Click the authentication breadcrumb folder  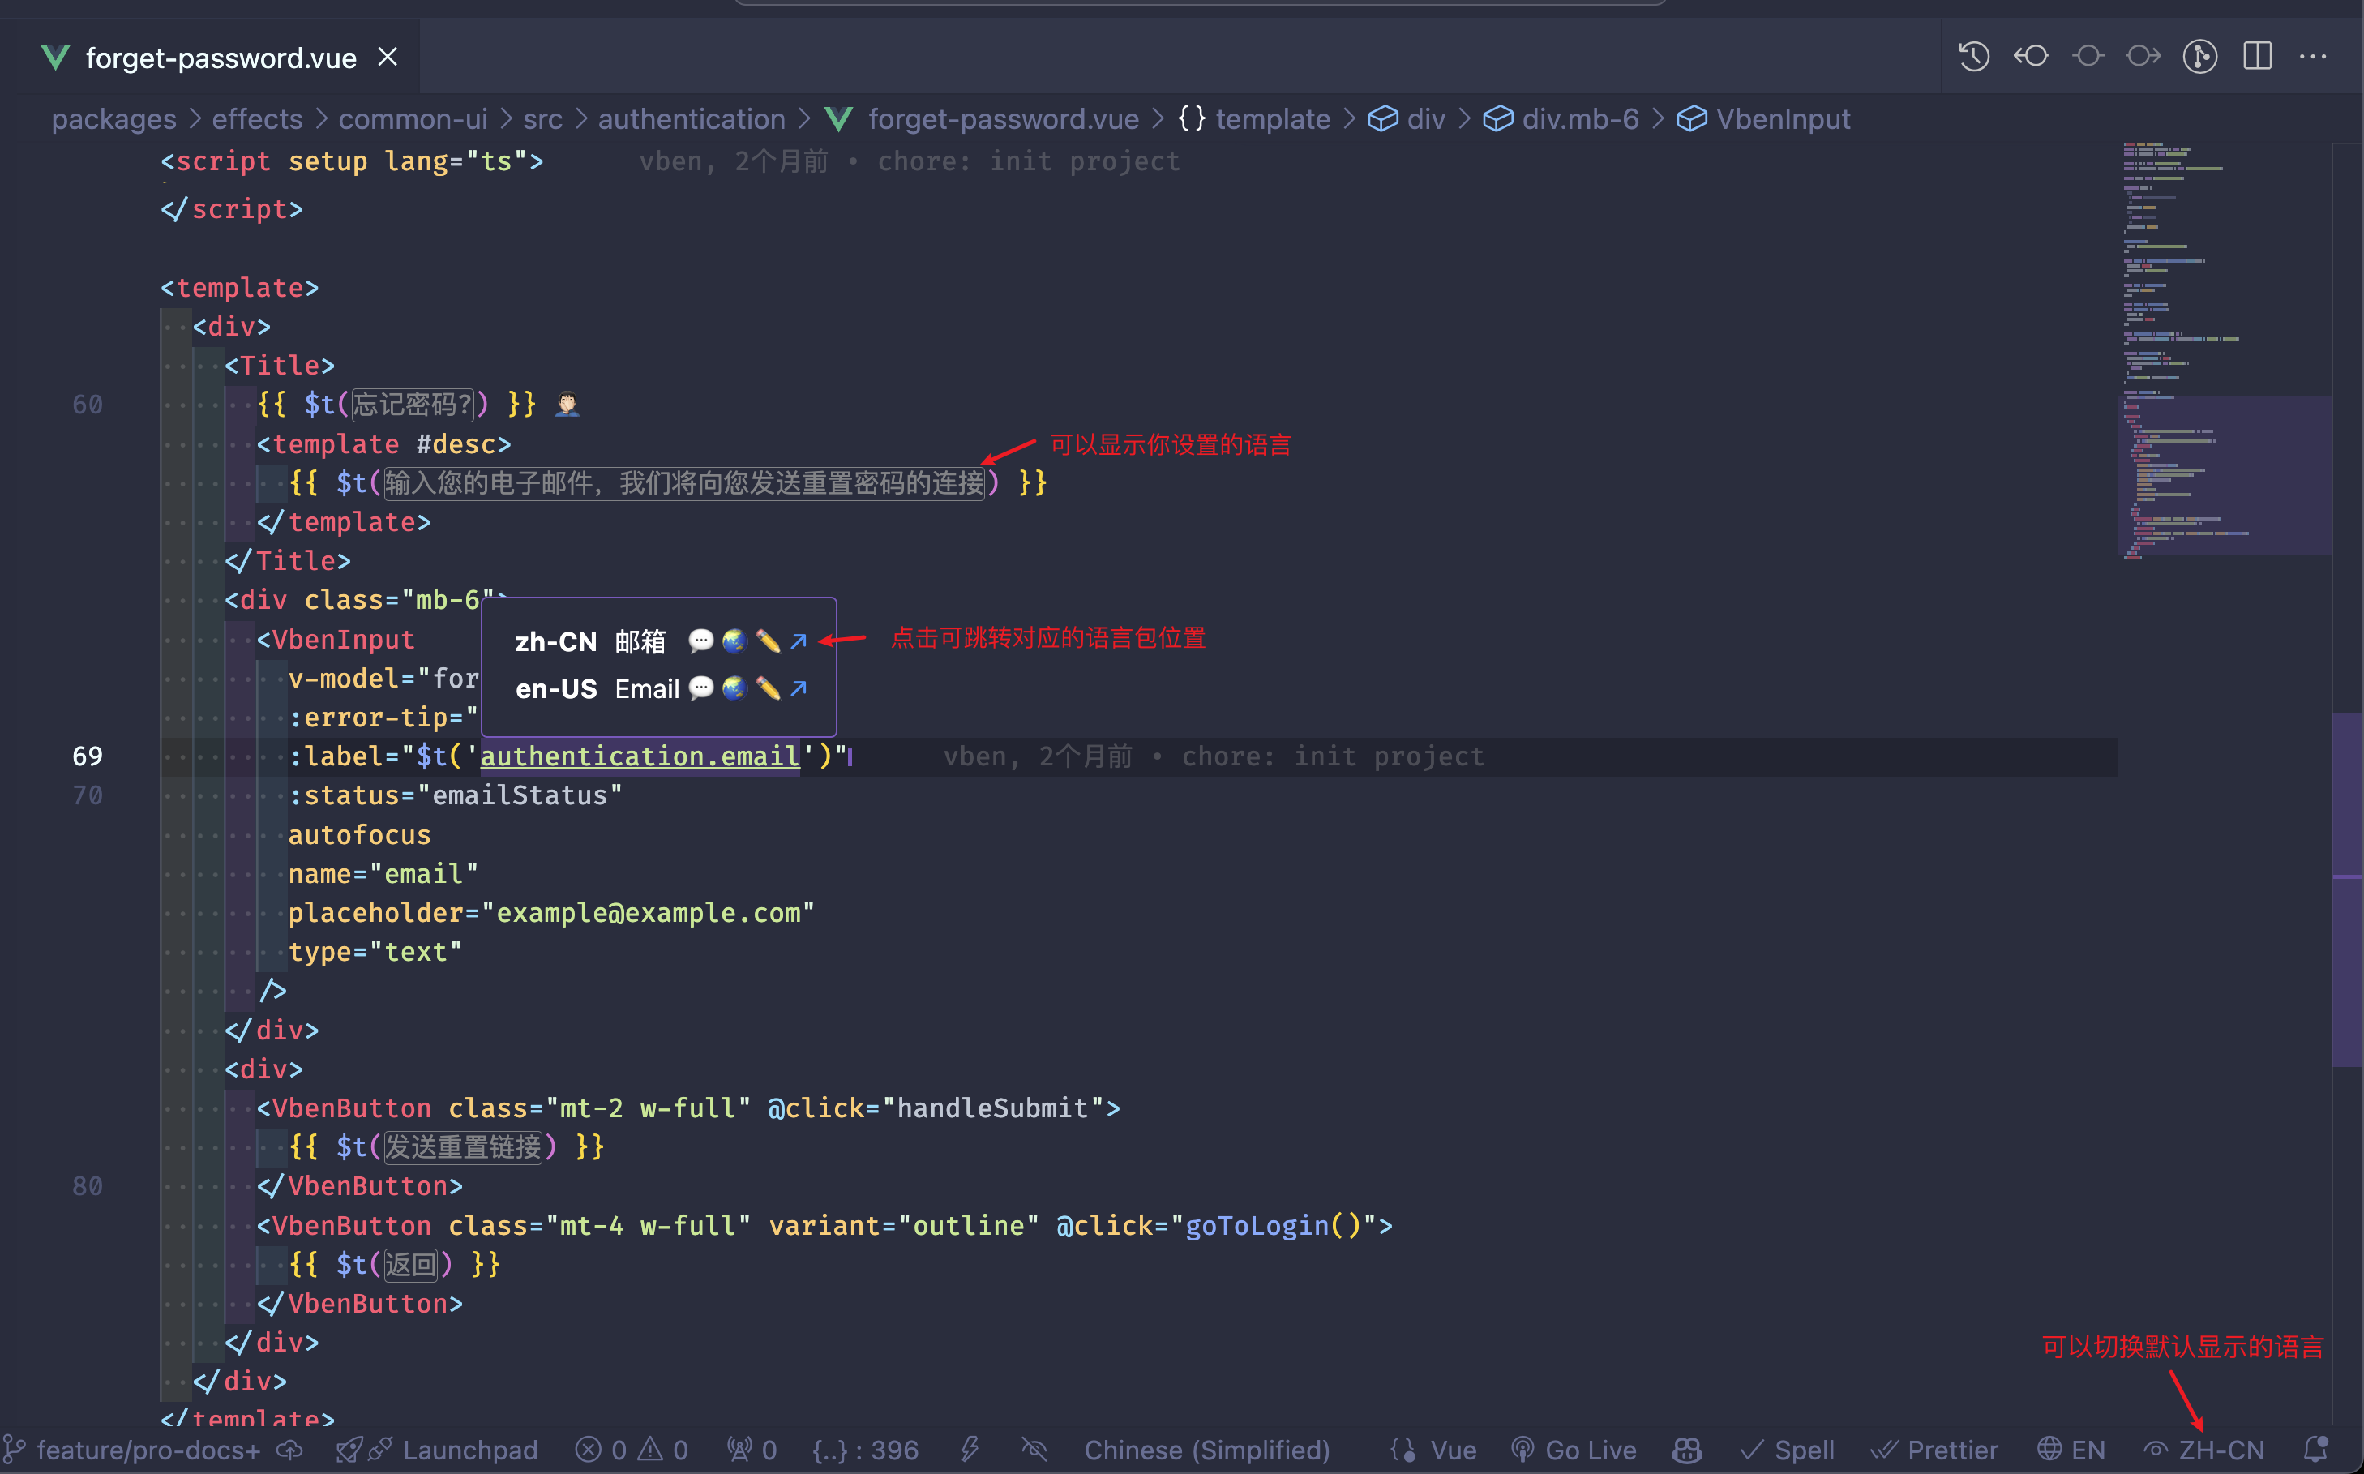click(x=692, y=119)
